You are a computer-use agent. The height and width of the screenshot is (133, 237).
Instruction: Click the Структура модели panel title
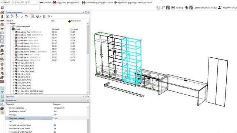tap(14, 12)
